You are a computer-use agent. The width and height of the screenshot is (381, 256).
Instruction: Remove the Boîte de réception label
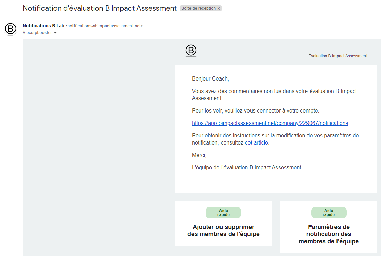[x=219, y=8]
